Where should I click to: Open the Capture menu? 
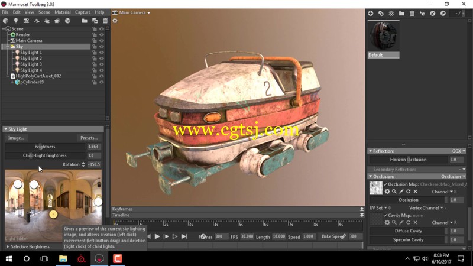pos(83,12)
